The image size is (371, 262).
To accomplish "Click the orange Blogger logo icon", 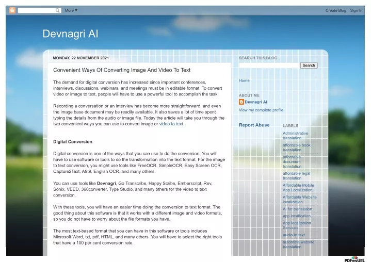I will (12, 10).
